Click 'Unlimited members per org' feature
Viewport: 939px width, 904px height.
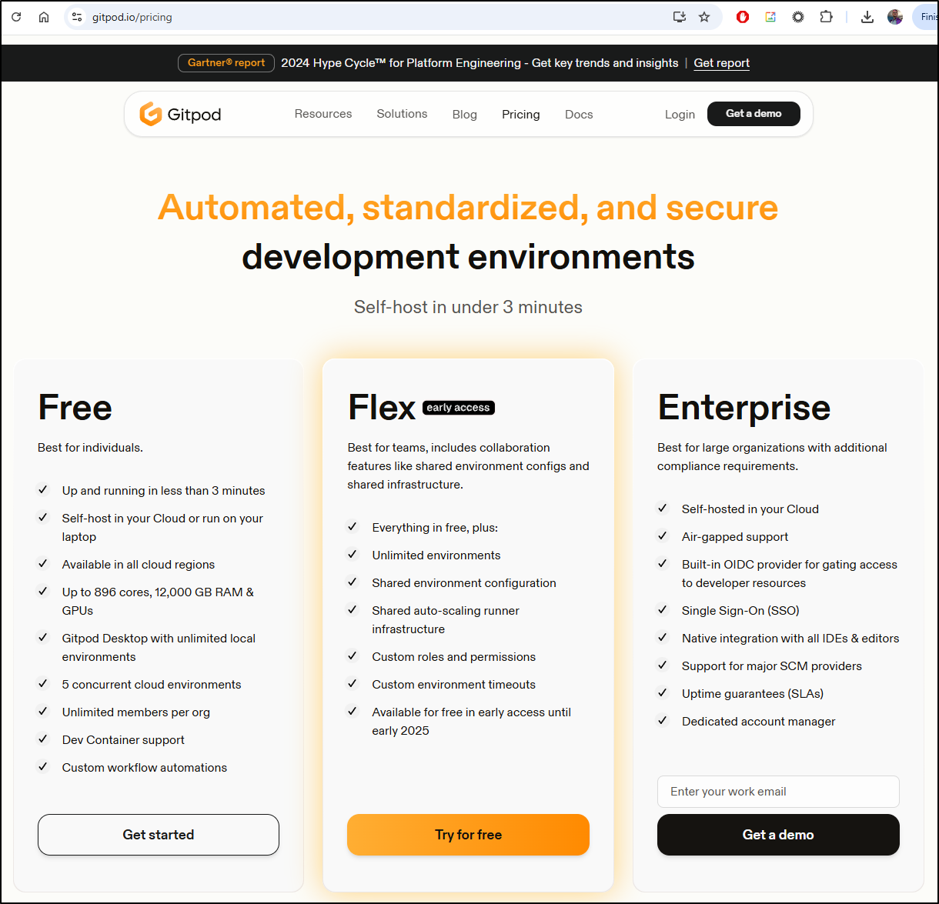pyautogui.click(x=136, y=712)
